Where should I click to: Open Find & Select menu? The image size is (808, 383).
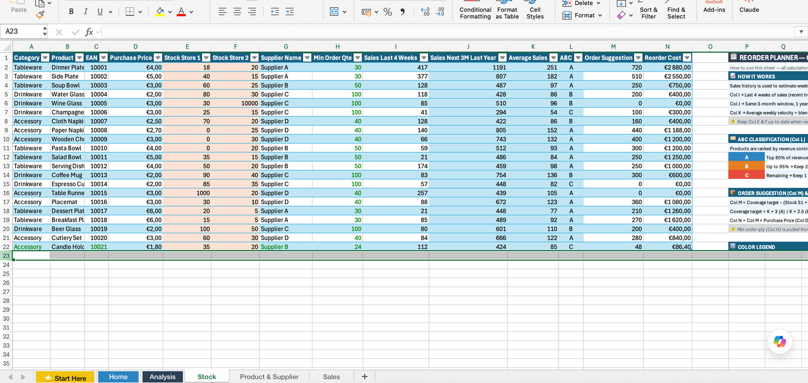coord(676,11)
